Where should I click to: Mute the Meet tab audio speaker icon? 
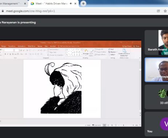[x=71, y=4]
